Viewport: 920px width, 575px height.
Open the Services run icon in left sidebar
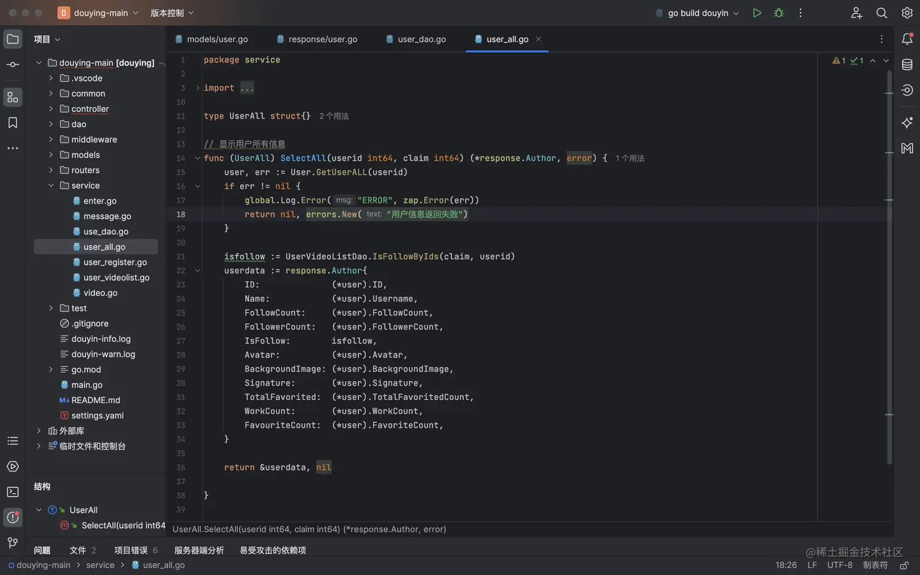pos(13,467)
